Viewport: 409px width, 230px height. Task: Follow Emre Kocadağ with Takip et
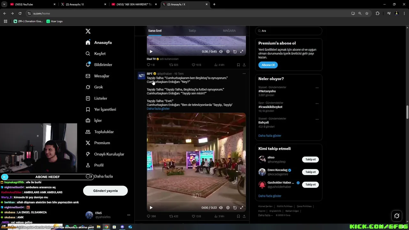pyautogui.click(x=310, y=172)
